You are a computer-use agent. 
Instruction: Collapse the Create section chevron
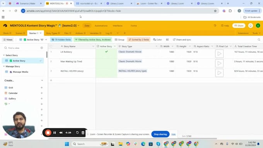coord(42,80)
